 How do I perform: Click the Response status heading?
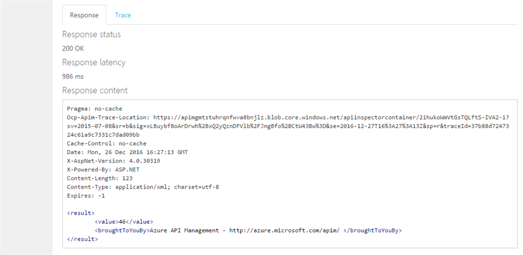click(x=91, y=34)
